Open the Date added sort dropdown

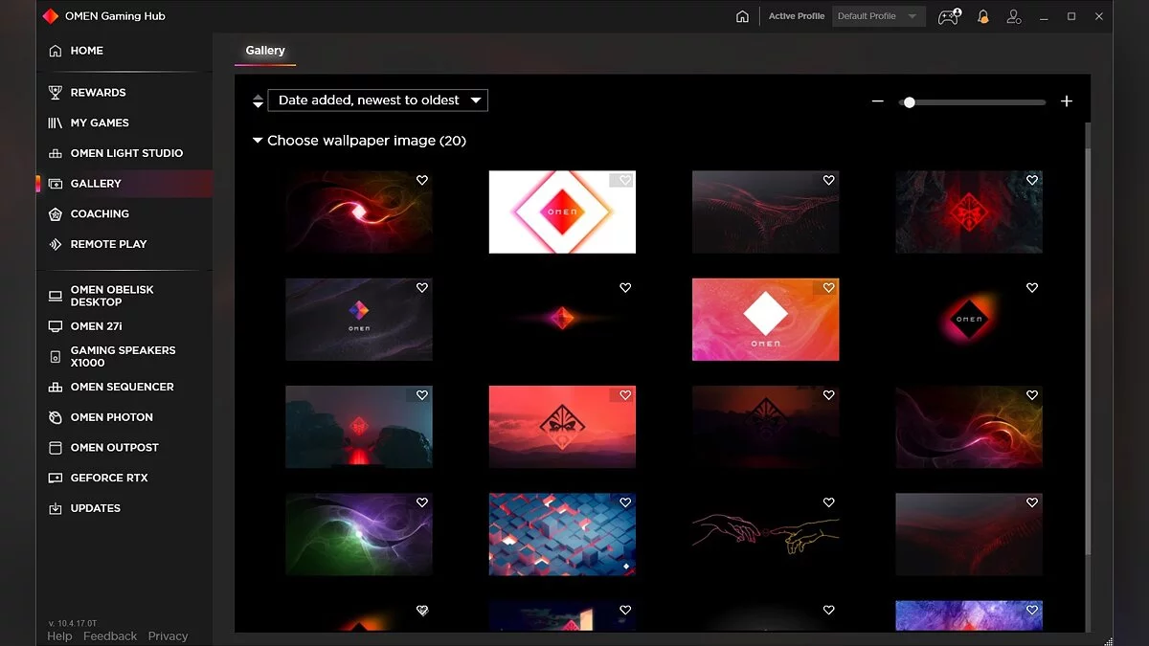tap(377, 100)
